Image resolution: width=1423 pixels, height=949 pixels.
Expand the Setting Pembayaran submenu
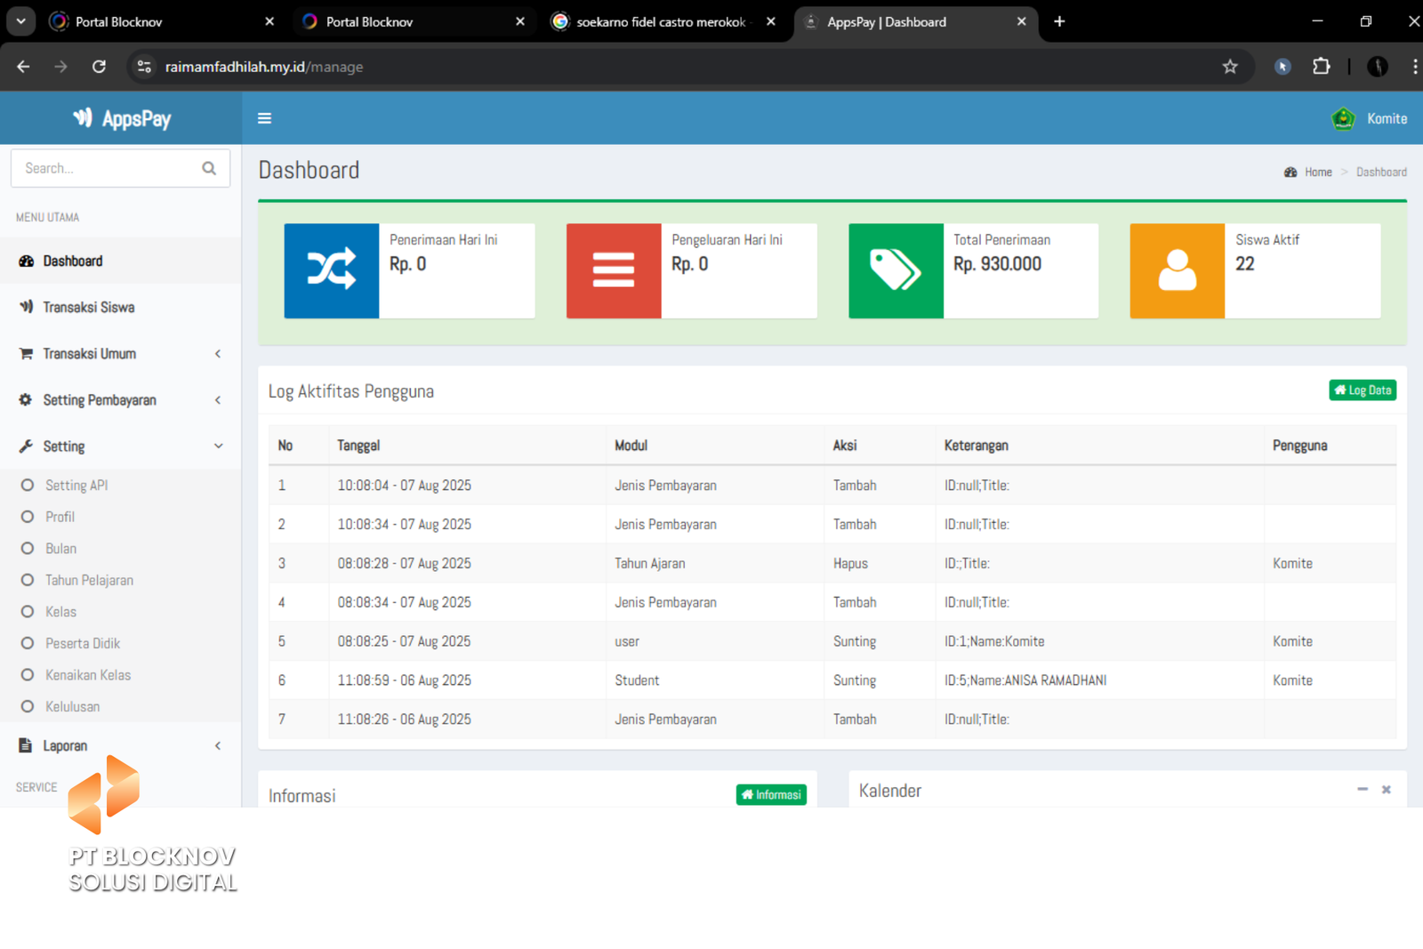[100, 400]
